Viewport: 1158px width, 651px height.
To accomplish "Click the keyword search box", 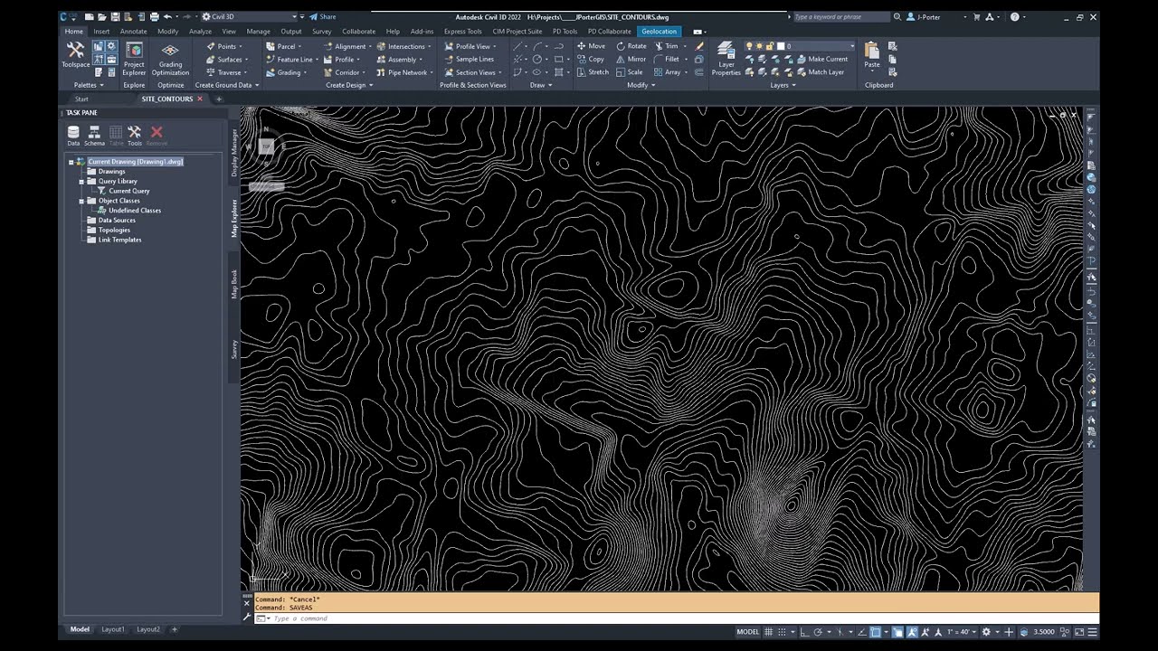I will [841, 17].
